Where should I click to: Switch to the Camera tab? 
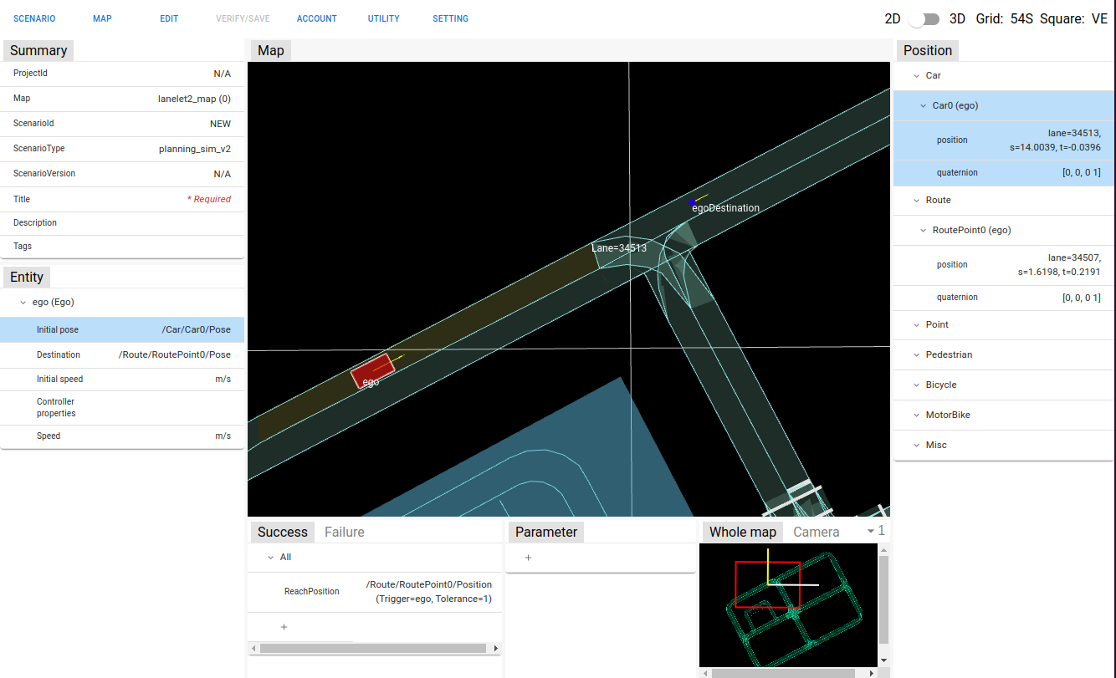click(816, 532)
